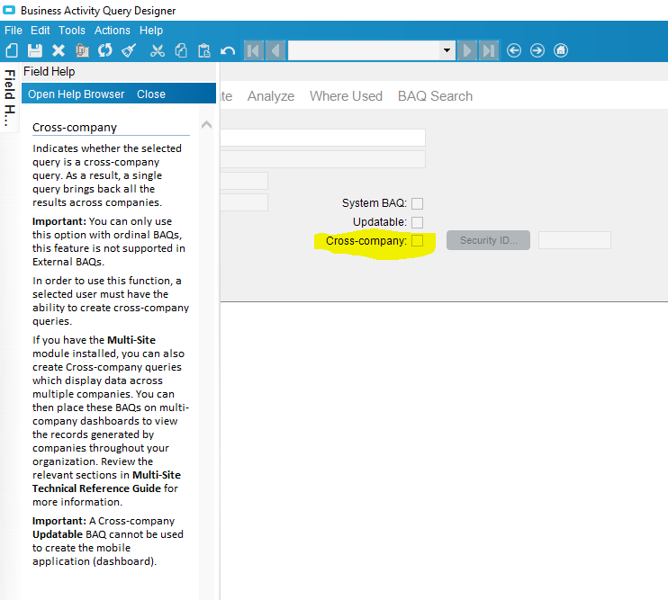
Task: Check the Cross-company checkbox
Action: pos(417,240)
